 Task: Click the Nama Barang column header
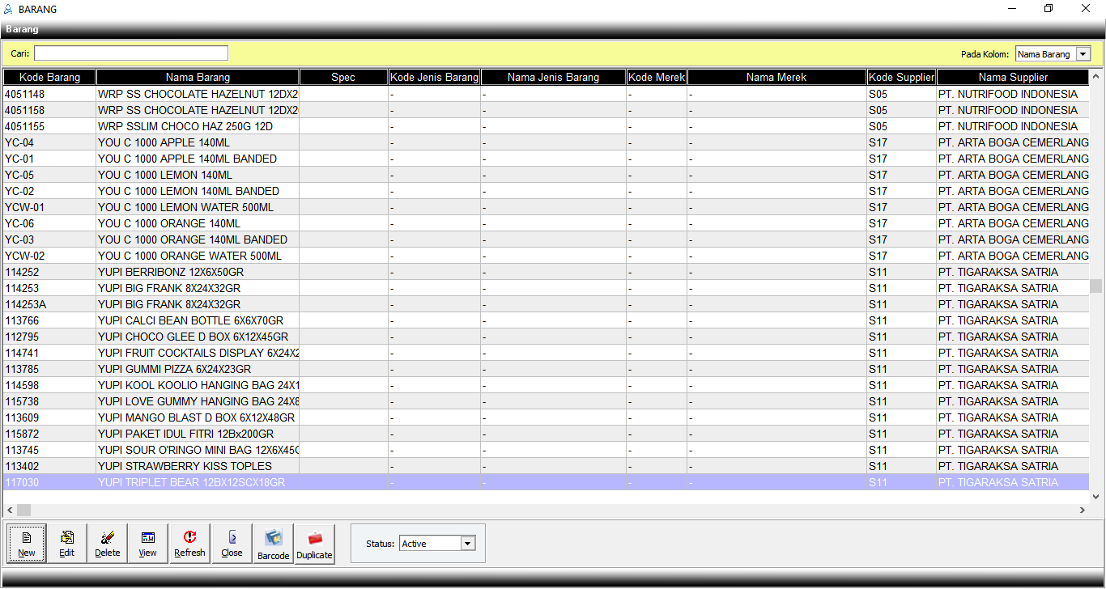coord(198,78)
